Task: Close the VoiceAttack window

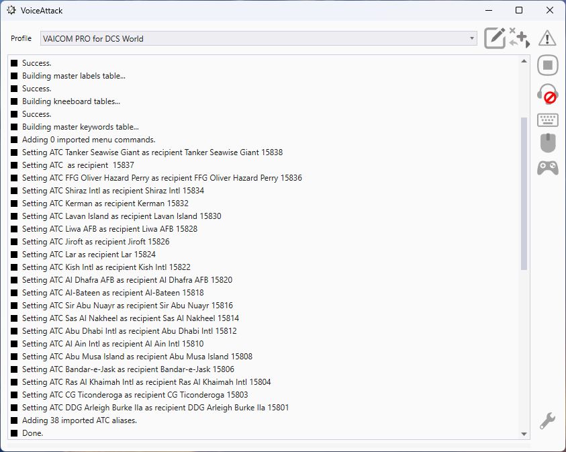Action: [549, 10]
